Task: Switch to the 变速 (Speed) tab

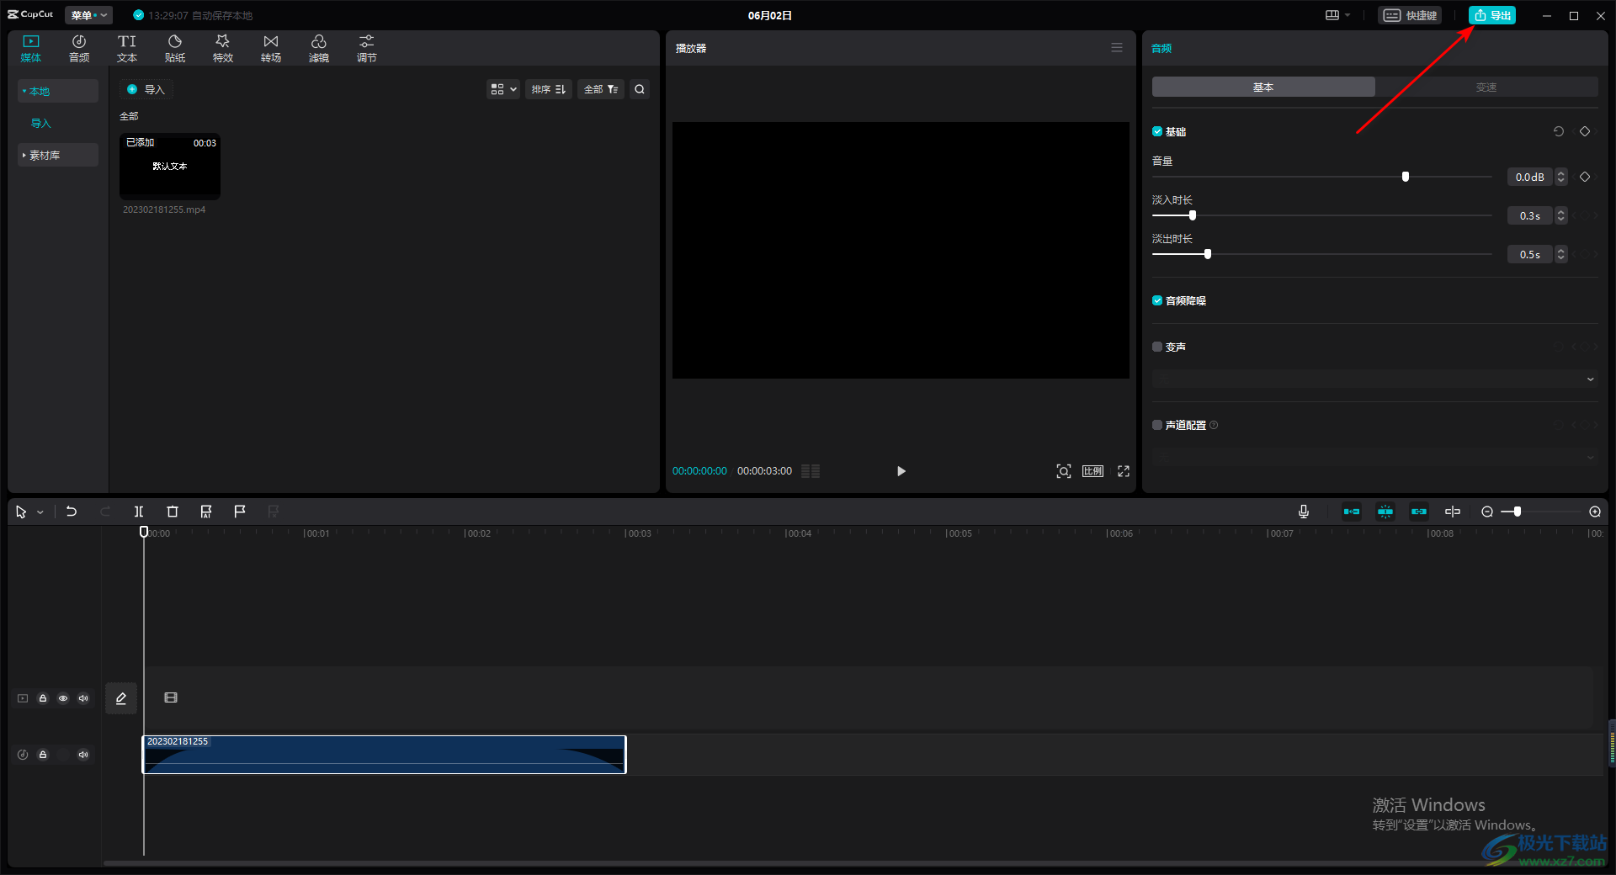Action: [1486, 87]
